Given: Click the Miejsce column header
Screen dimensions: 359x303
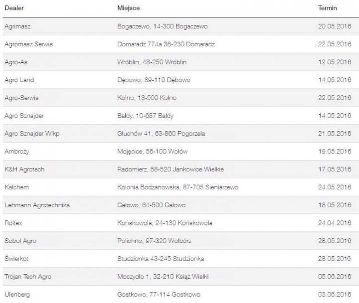Looking at the screenshot, I should (128, 8).
